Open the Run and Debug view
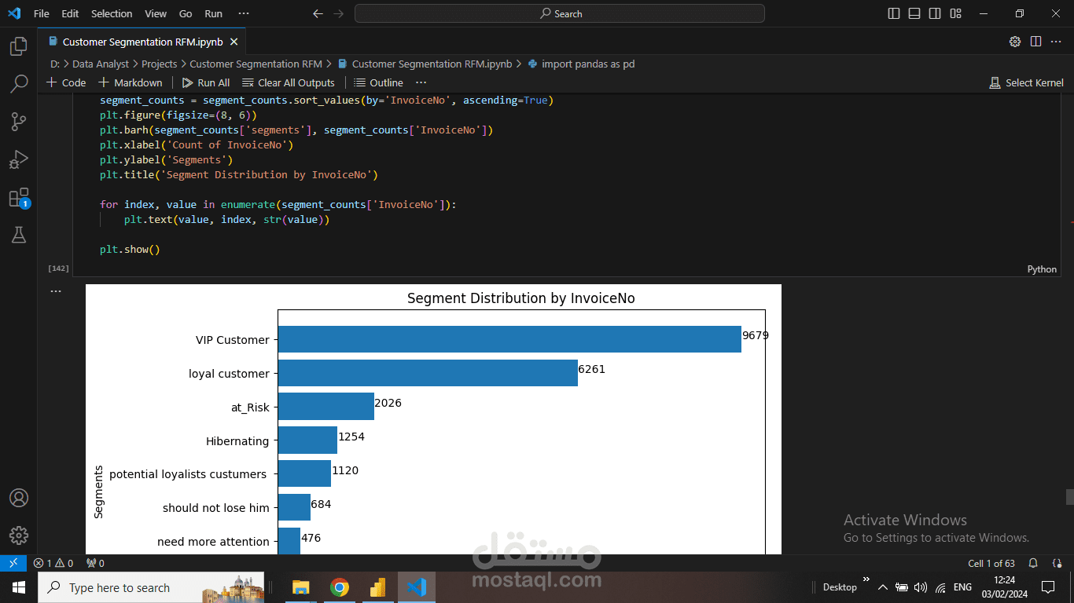1074x603 pixels. click(18, 159)
